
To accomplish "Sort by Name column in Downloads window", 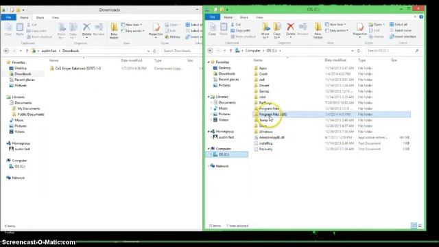I will [x=54, y=60].
